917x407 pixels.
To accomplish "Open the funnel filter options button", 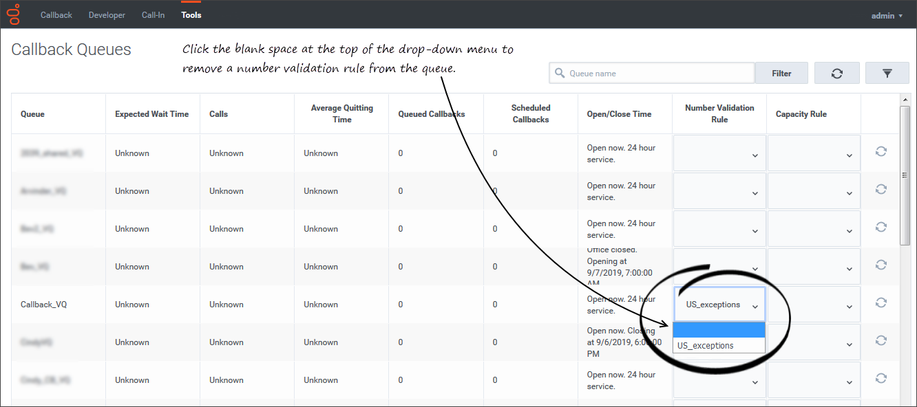I will point(887,74).
